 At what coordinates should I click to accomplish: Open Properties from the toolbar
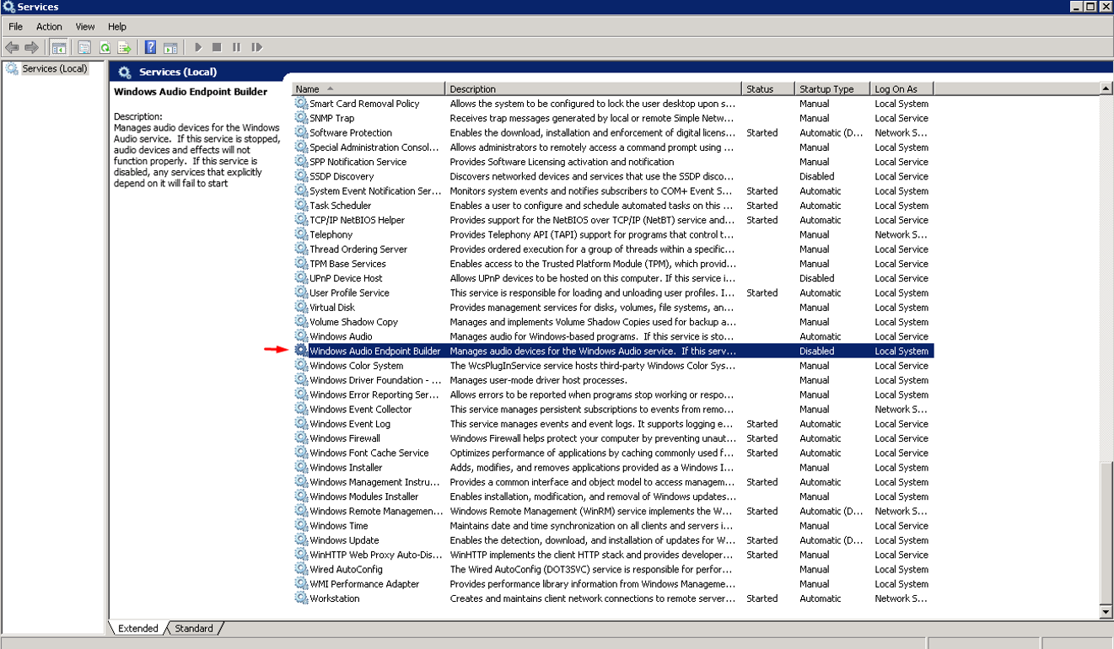pos(84,48)
